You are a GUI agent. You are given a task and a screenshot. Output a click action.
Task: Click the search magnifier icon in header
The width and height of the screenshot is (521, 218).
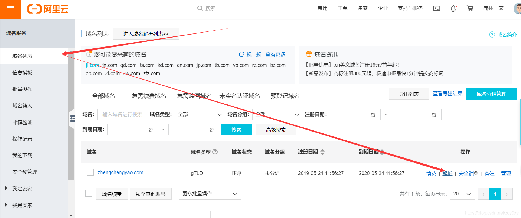(x=200, y=8)
